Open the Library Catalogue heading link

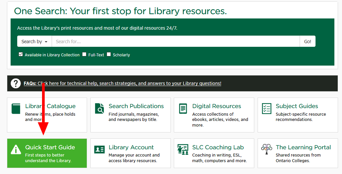coord(50,106)
